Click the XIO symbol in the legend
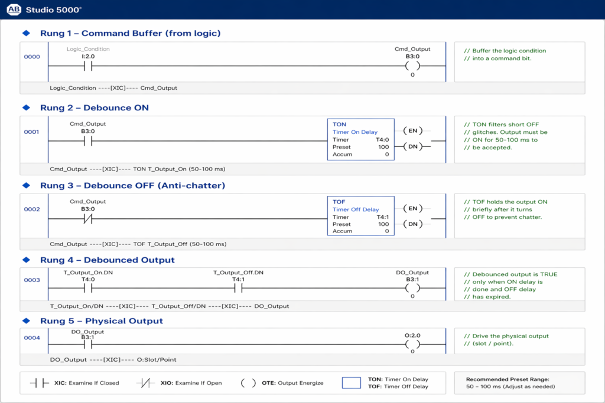The height and width of the screenshot is (403, 605). pyautogui.click(x=145, y=383)
